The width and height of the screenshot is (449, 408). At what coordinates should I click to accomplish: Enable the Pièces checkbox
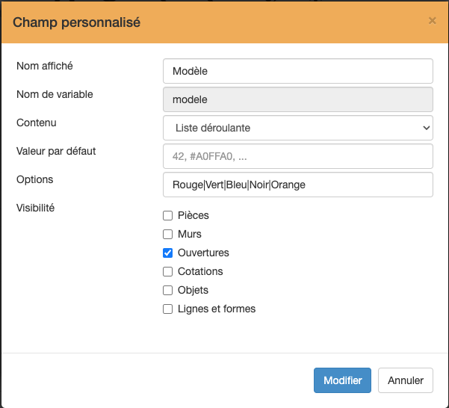(167, 215)
